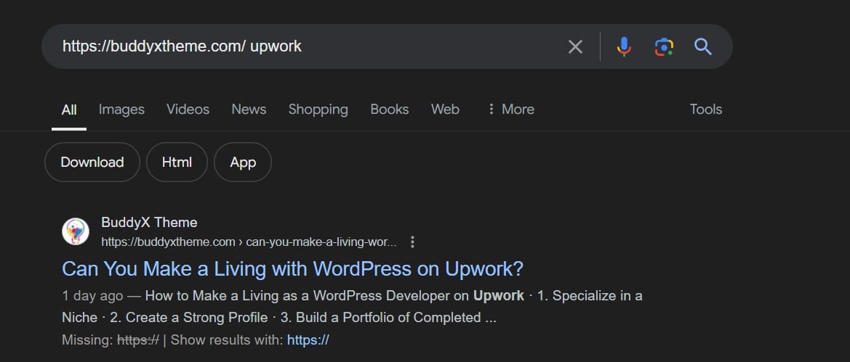
Task: Apply the Html filter chip
Action: pos(177,162)
